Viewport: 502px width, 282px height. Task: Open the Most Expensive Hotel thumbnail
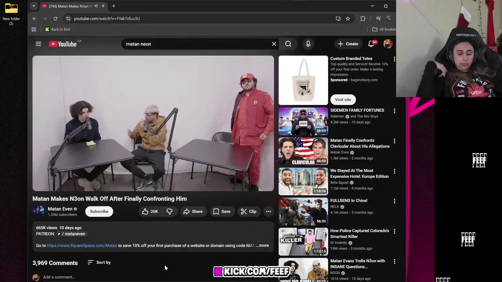pyautogui.click(x=303, y=181)
